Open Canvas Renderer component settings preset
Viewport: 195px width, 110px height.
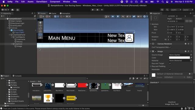(188, 44)
